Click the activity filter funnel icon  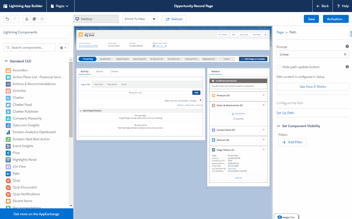[x=200, y=101]
